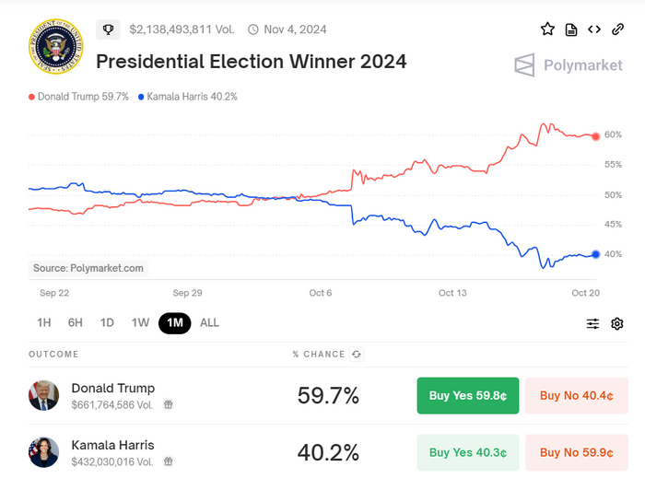Show ALL time chart history
The height and width of the screenshot is (478, 645).
pos(209,322)
